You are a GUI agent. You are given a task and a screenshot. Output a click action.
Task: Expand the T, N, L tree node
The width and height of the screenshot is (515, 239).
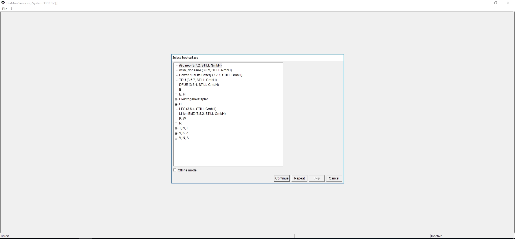176,128
